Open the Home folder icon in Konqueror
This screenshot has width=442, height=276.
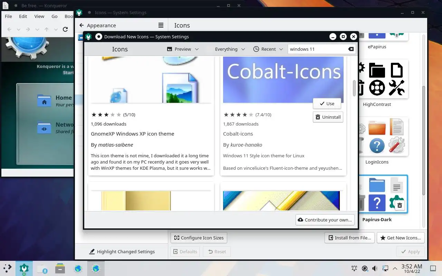[44, 100]
